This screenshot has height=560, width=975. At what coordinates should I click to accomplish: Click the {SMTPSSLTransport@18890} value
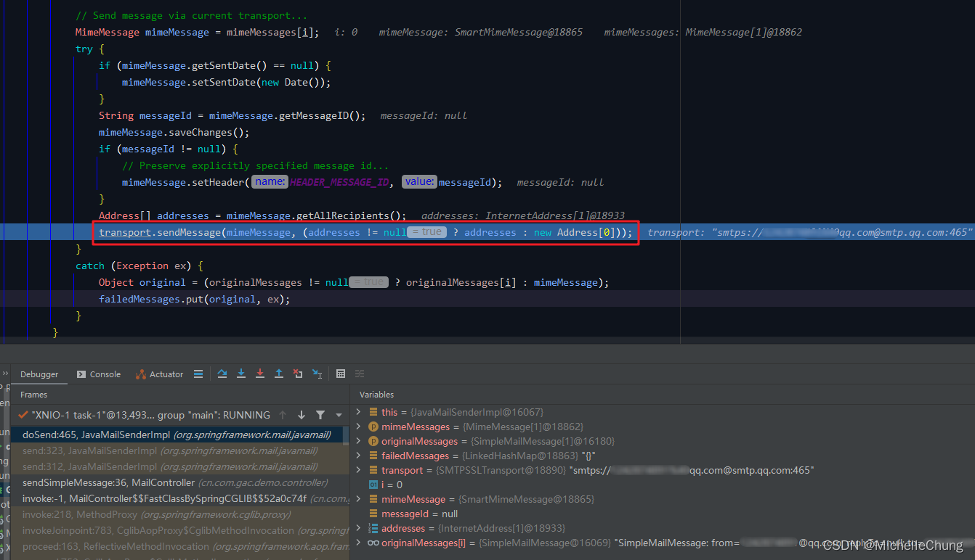(x=501, y=470)
